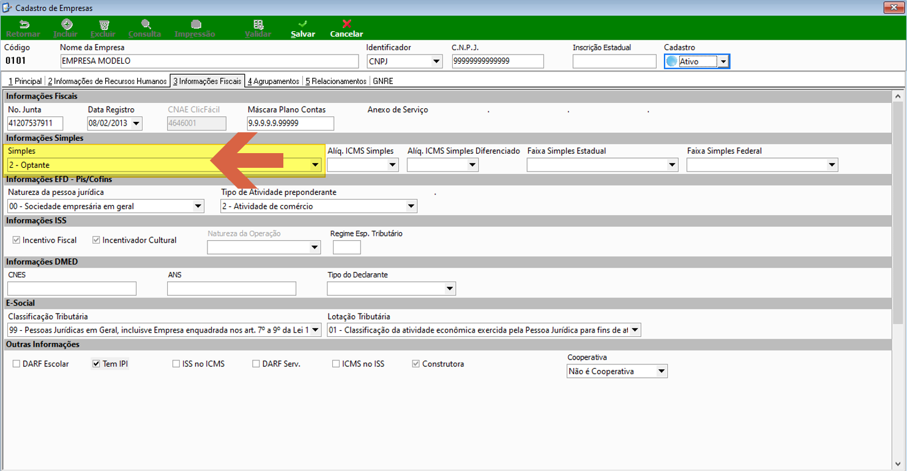Open the Faixa Simples Federal dropdown
The image size is (907, 471).
pyautogui.click(x=832, y=165)
